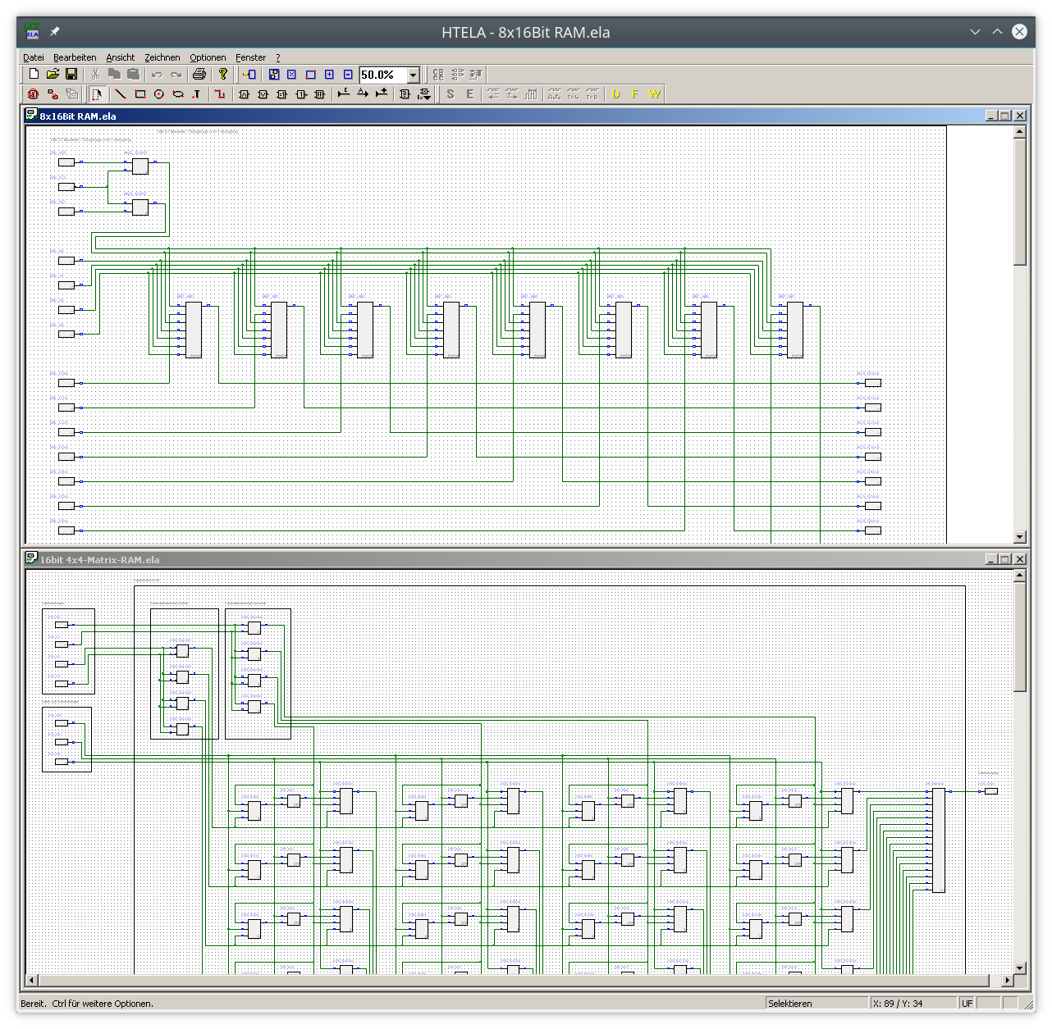Open the zoom percentage dropdown arrow
This screenshot has width=1052, height=1029.
[414, 75]
